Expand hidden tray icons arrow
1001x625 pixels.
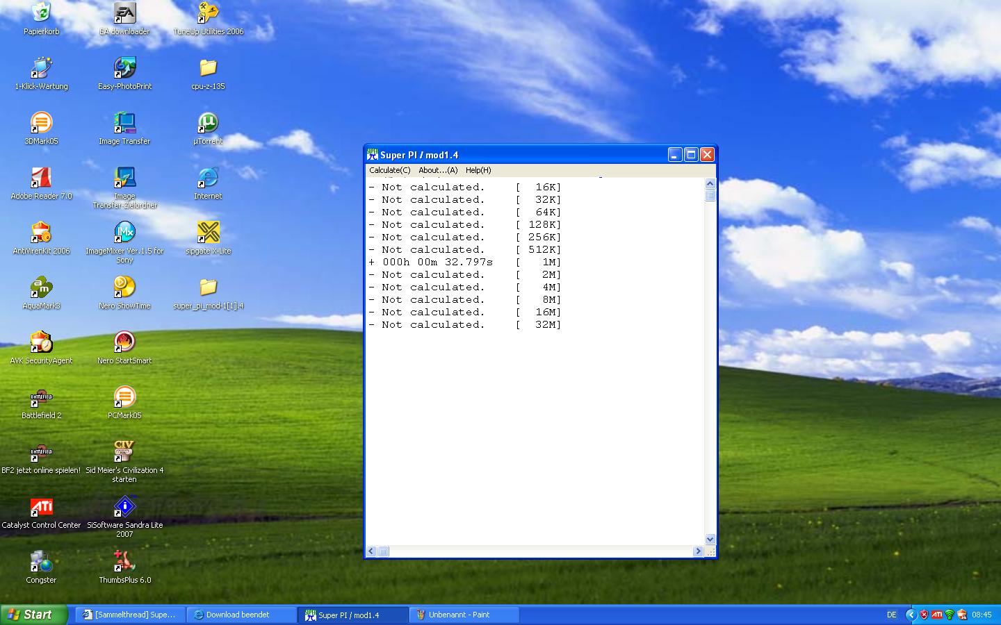pos(911,615)
